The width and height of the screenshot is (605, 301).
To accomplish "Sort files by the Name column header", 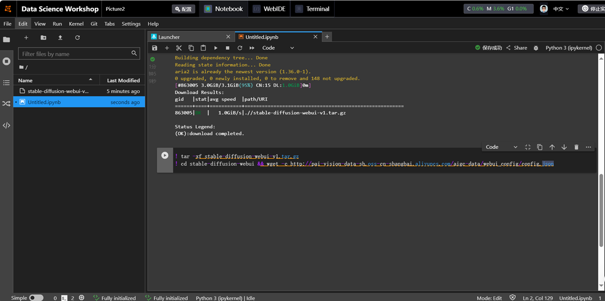I will tap(25, 80).
